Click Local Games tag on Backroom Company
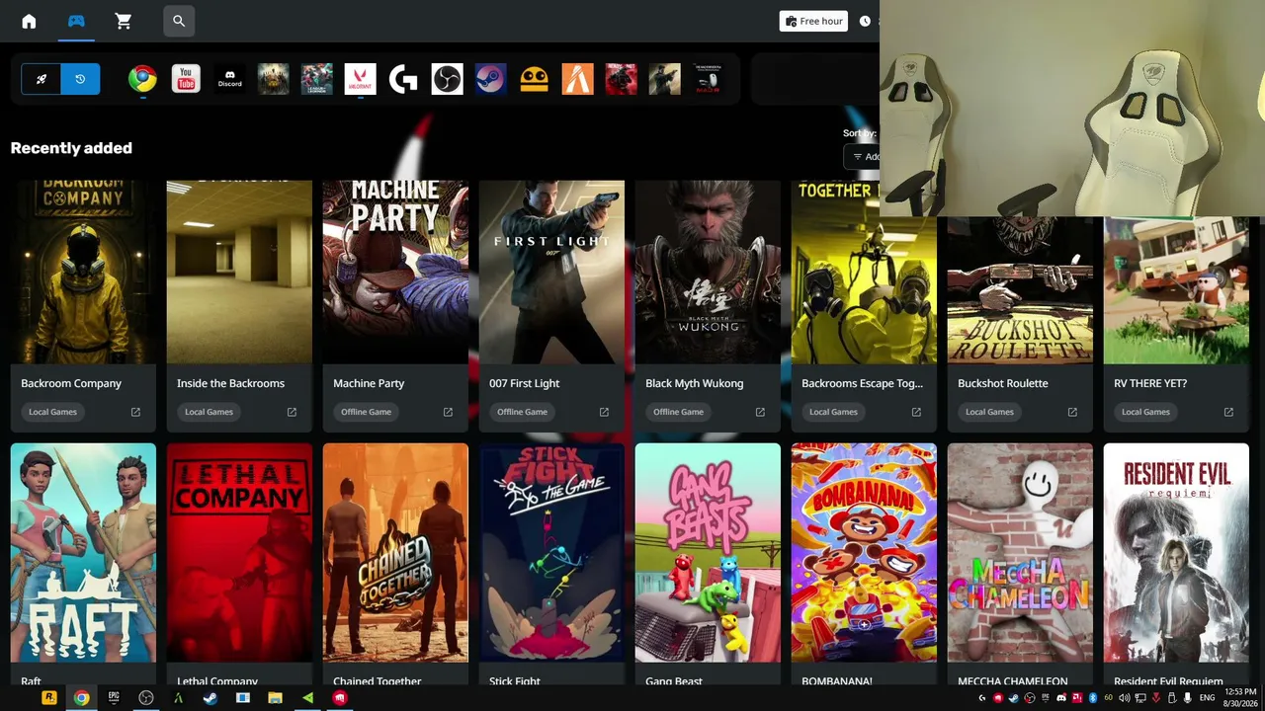Viewport: 1265px width, 711px height. tap(52, 412)
